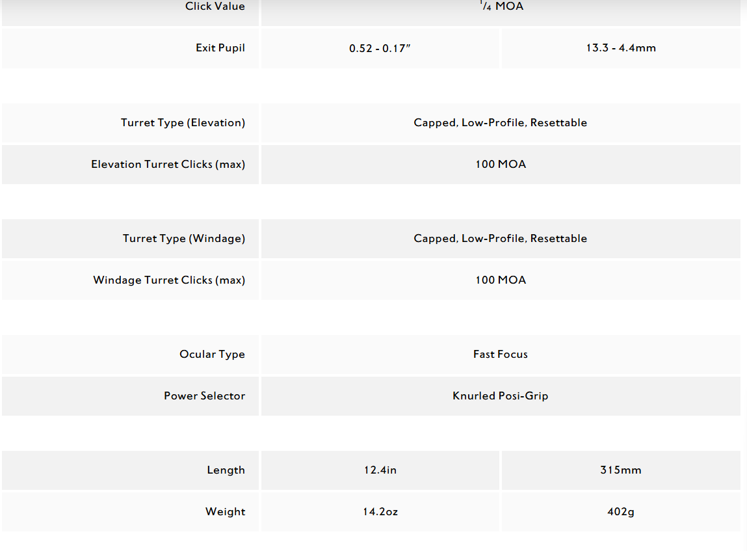747x551 pixels.
Task: Select the 0.52 - 0.17″ exit pupil value
Action: coord(380,48)
